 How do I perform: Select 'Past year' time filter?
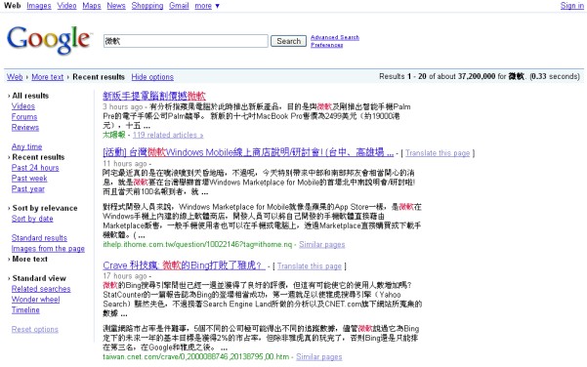pos(28,188)
